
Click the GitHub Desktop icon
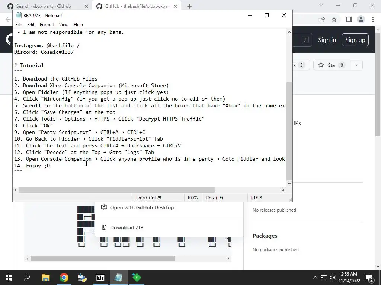[x=104, y=207]
